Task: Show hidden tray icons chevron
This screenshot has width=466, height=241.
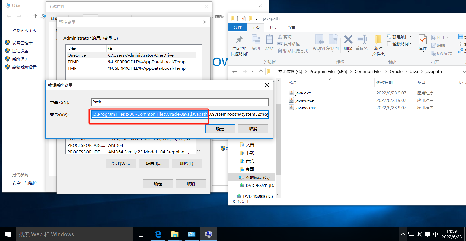Action: 403,234
